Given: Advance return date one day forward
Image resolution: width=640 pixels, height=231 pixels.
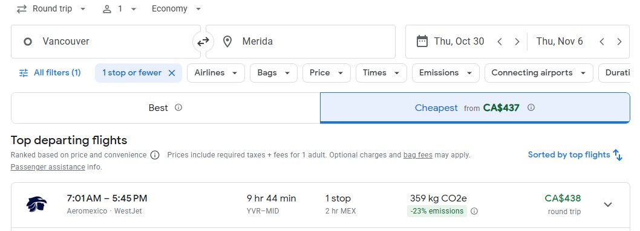Looking at the screenshot, I should click(619, 42).
